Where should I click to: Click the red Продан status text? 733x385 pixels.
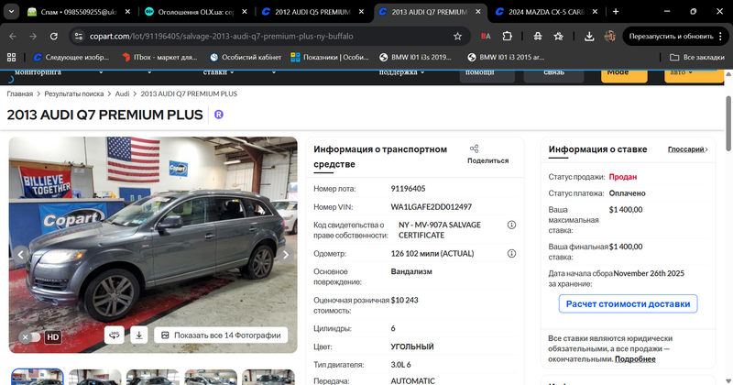623,177
